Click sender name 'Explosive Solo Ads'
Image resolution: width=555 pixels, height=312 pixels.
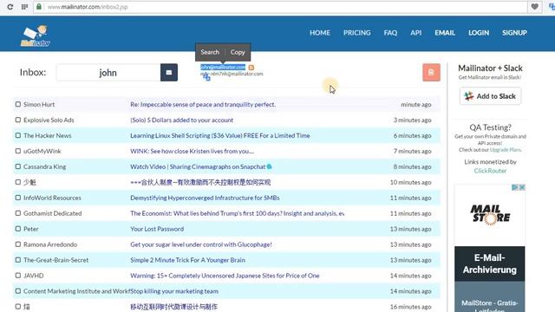pos(49,120)
